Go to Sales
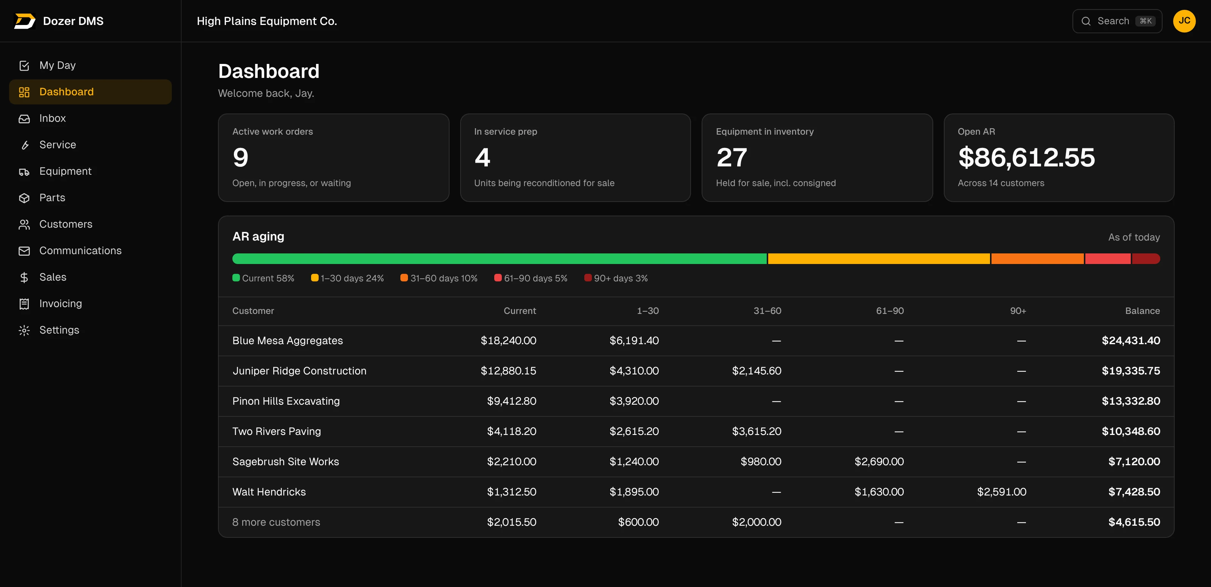Screen dimensions: 1211x587 90,277
